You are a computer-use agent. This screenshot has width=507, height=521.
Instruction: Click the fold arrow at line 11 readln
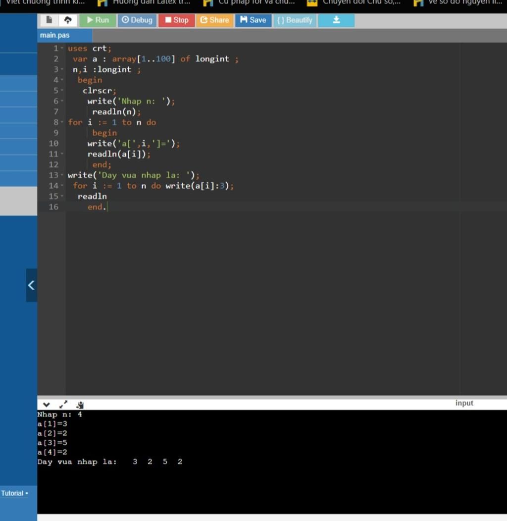pyautogui.click(x=62, y=154)
